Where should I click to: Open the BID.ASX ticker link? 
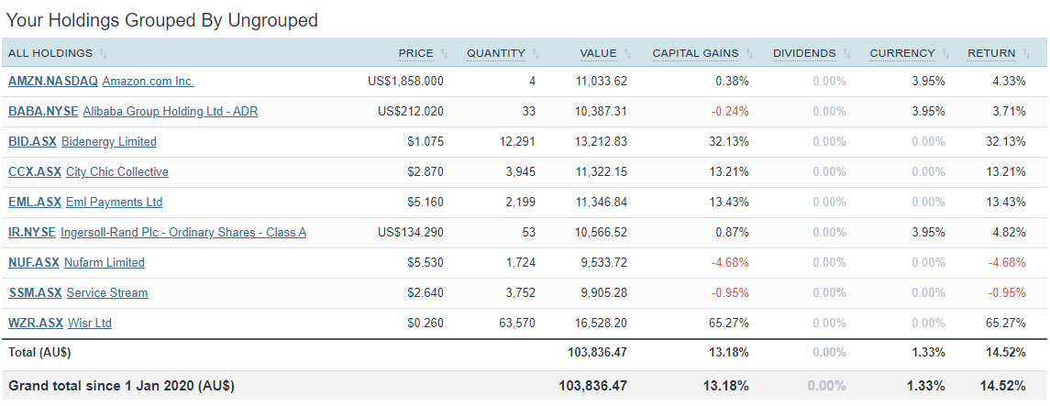[x=32, y=142]
